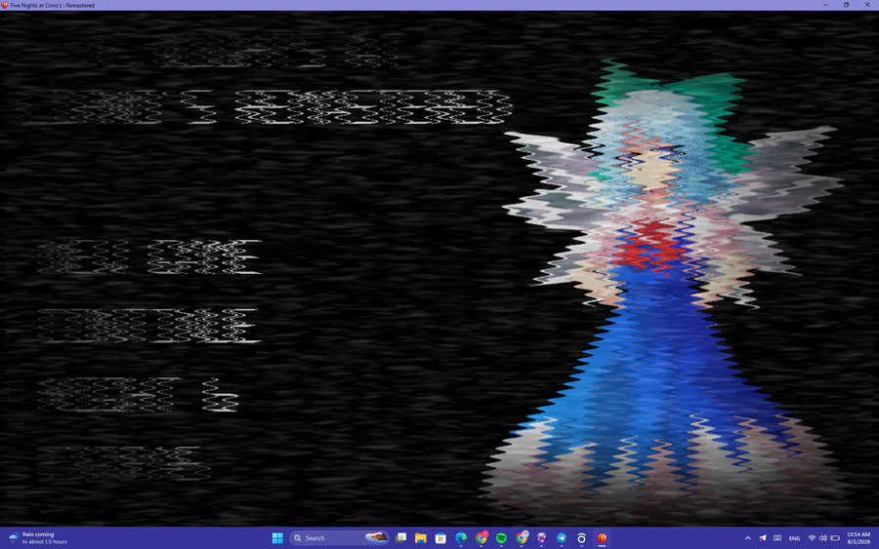The width and height of the screenshot is (879, 549).
Task: Open the Windows Start menu
Action: pyautogui.click(x=277, y=538)
